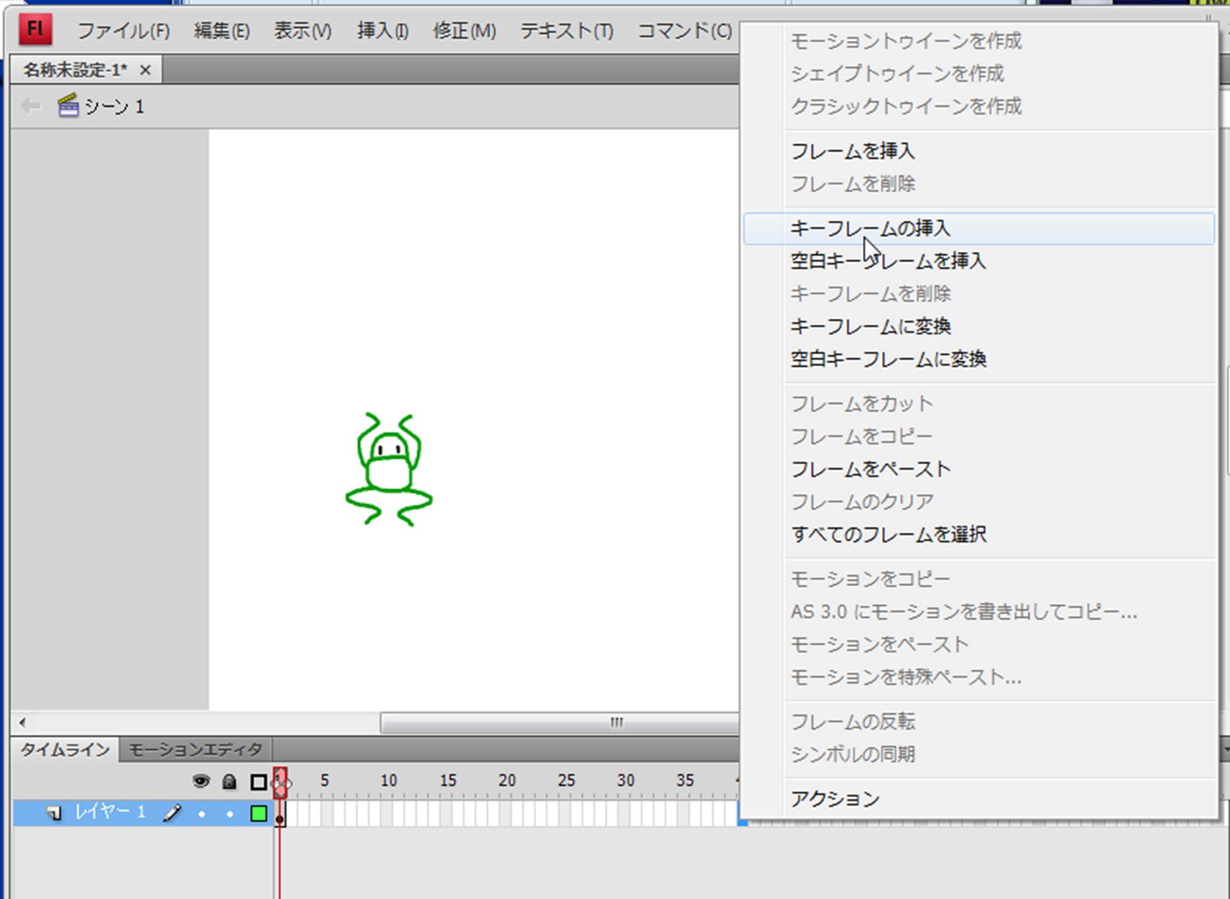This screenshot has width=1230, height=899.
Task: Click the scene clapperboard icon
Action: tap(68, 106)
